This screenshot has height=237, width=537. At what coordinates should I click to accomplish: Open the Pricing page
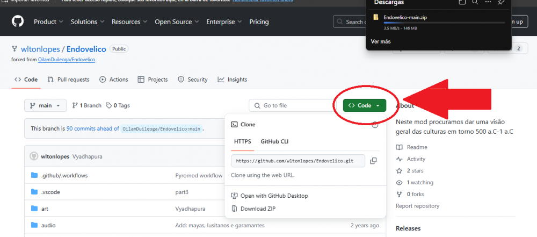coord(259,21)
